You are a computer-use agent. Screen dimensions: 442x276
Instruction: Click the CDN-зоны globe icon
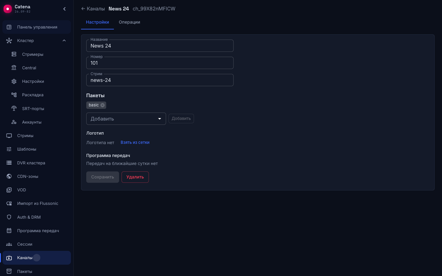click(9, 176)
